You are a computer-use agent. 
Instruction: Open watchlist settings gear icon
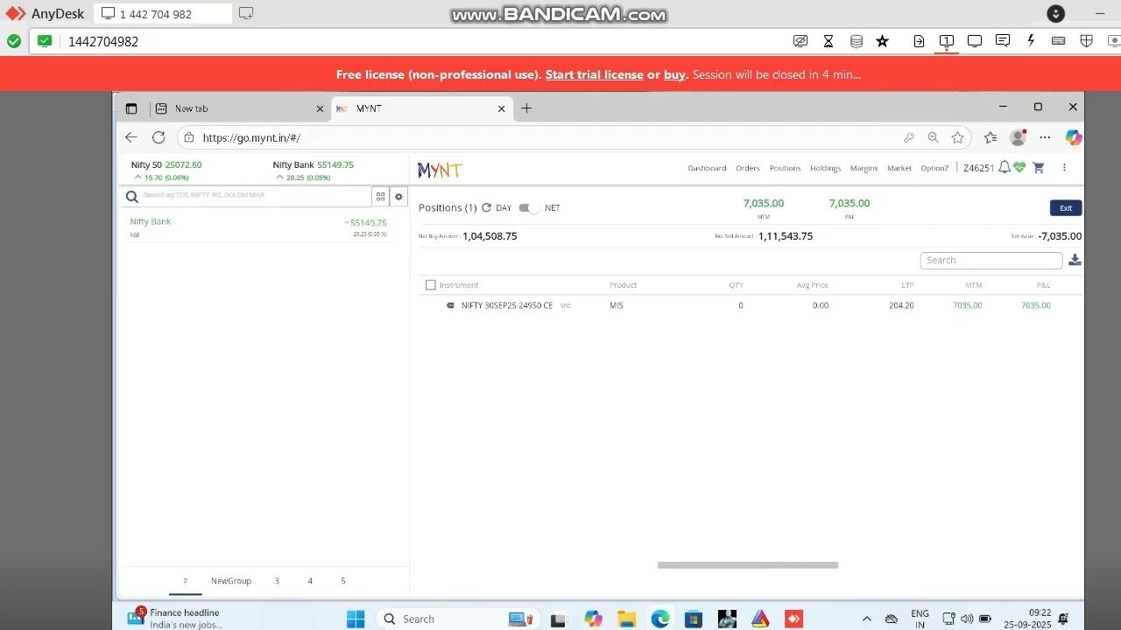click(398, 197)
